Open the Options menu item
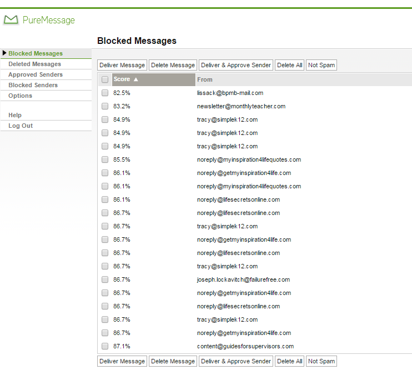This screenshot has width=412, height=385. point(20,96)
